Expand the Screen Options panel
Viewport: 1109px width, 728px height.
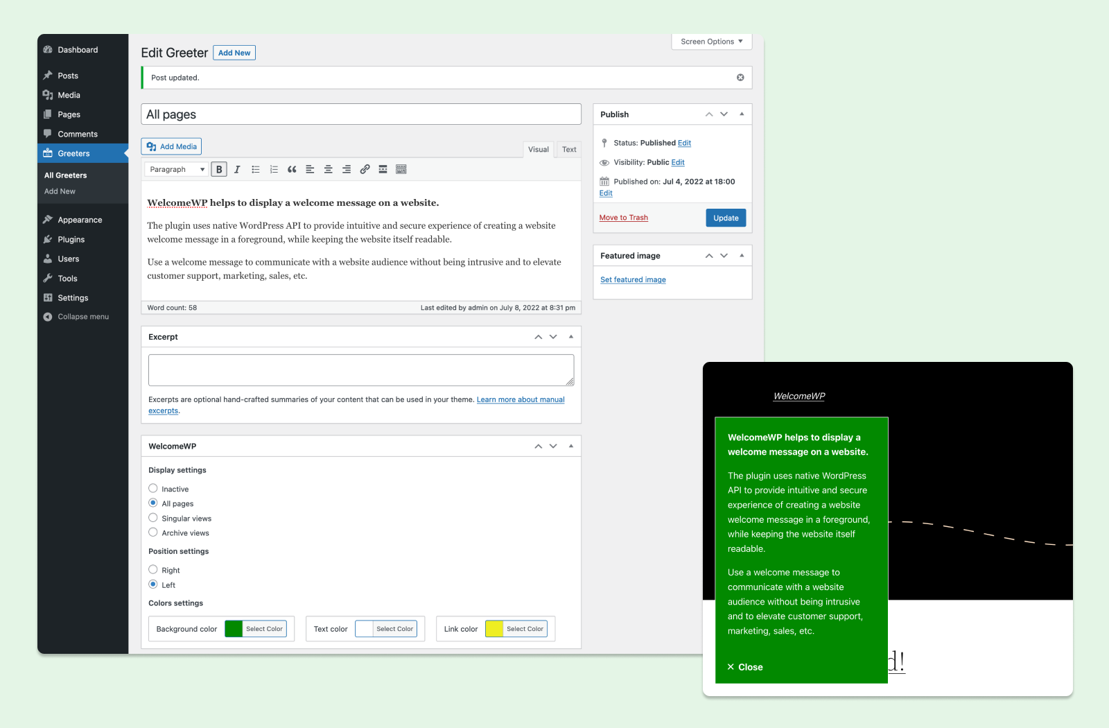point(712,42)
